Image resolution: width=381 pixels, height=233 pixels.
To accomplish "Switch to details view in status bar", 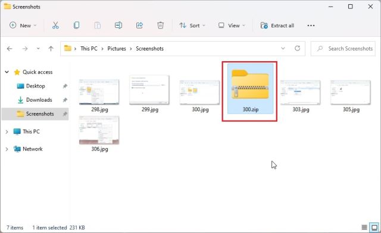I will 364,228.
